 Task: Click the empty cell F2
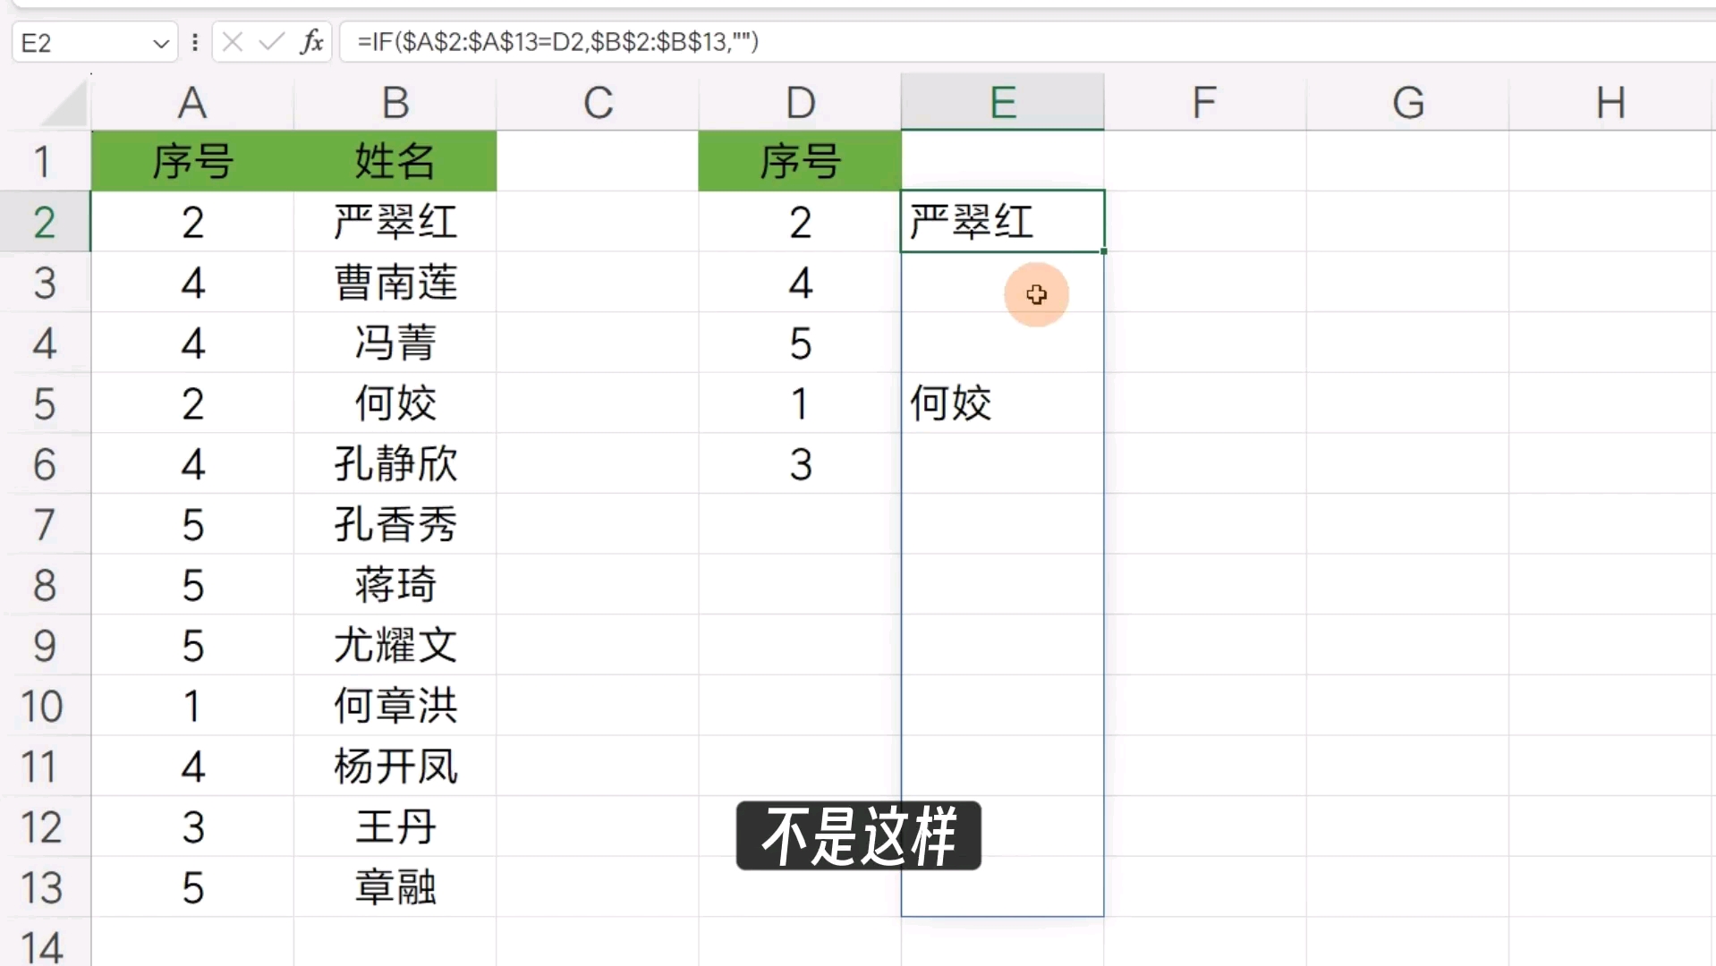[x=1203, y=222]
